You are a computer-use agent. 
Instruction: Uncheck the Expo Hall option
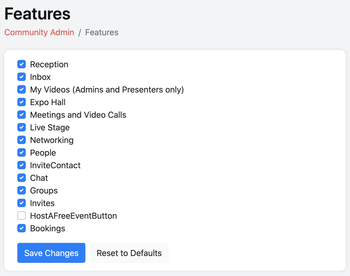click(22, 102)
